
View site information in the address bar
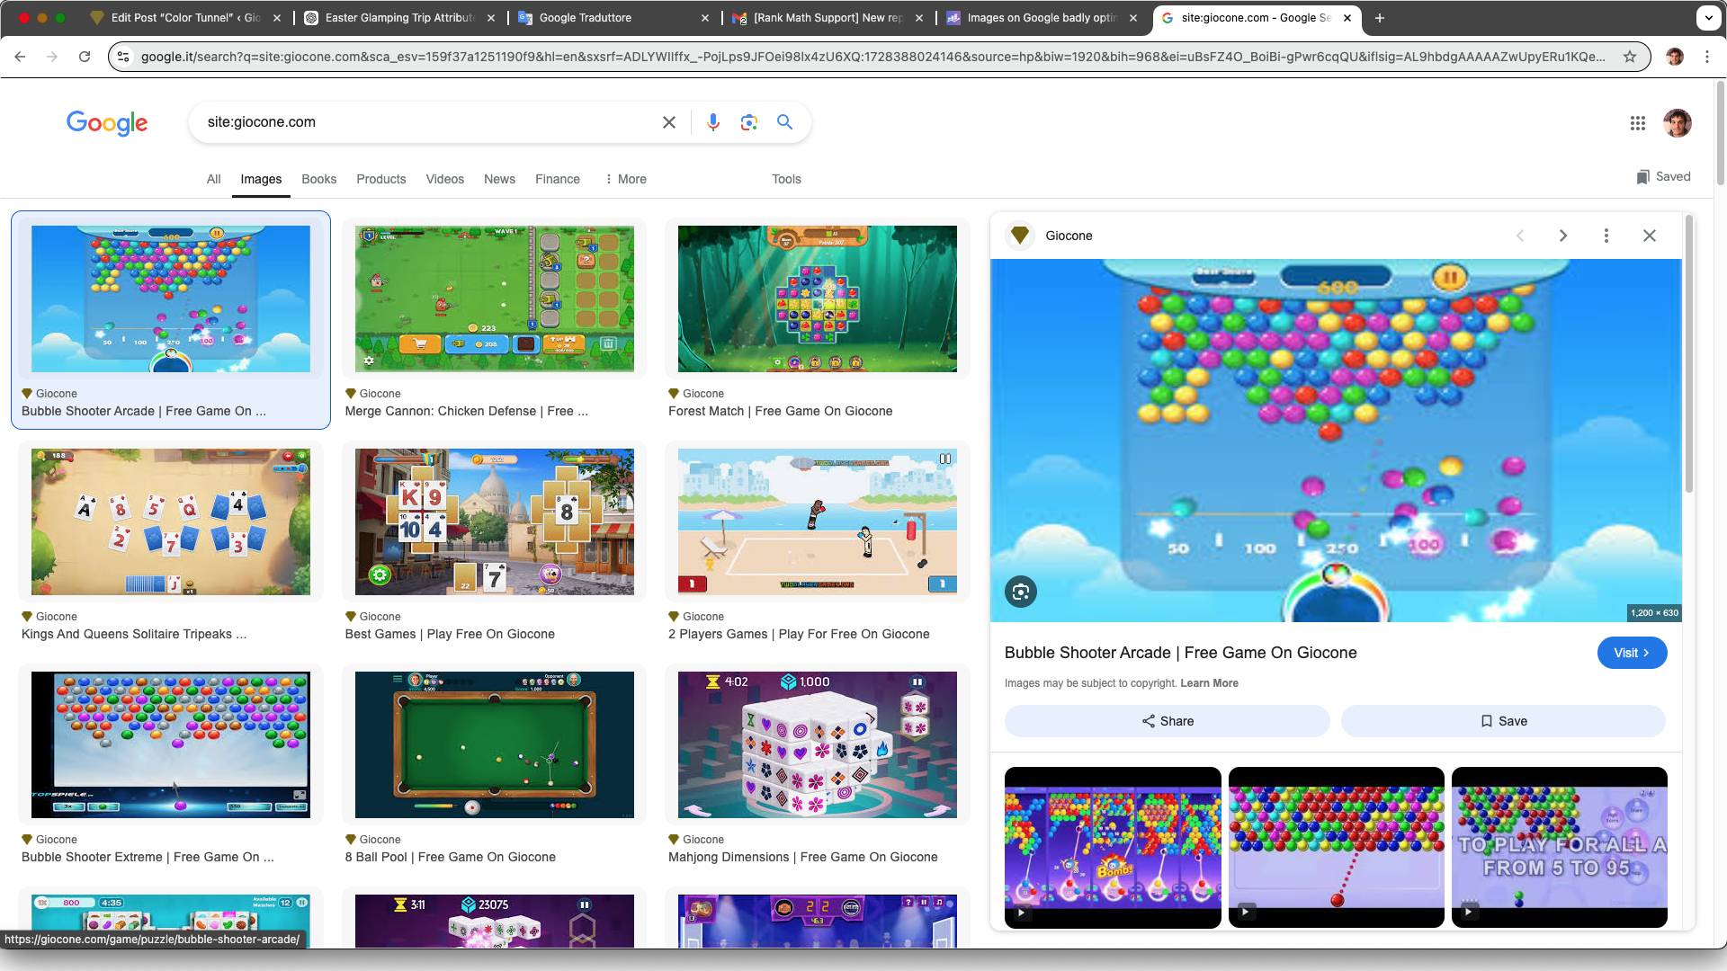(x=124, y=57)
